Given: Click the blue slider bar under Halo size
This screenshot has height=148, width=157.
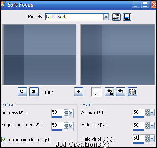Looking at the screenshot, I should point(138,130).
